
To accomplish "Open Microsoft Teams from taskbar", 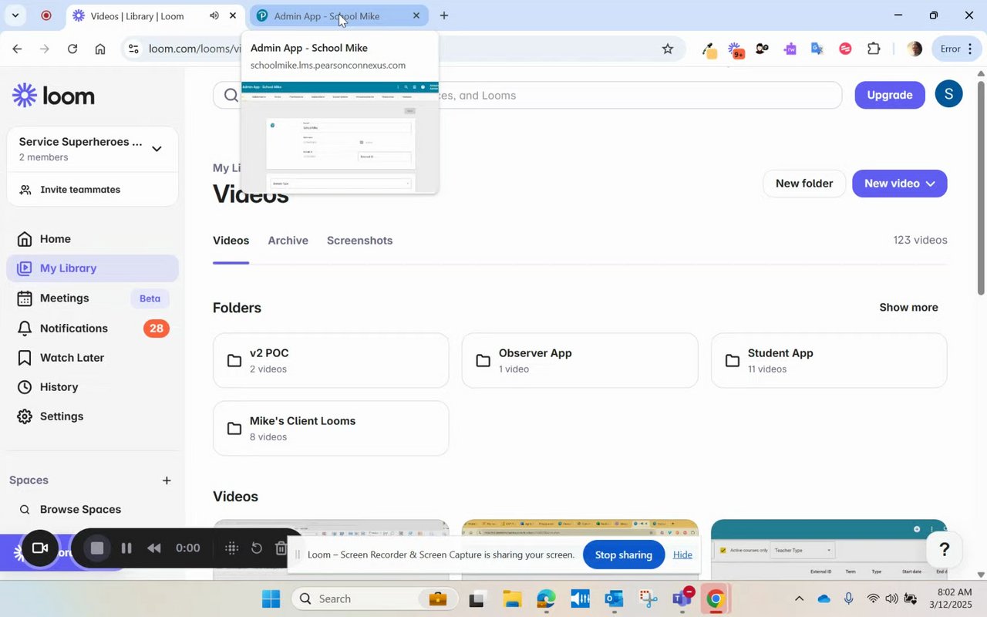I will (682, 598).
